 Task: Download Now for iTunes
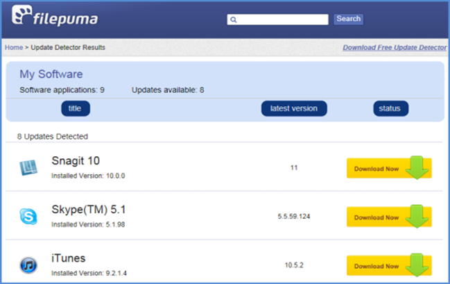pyautogui.click(x=389, y=266)
